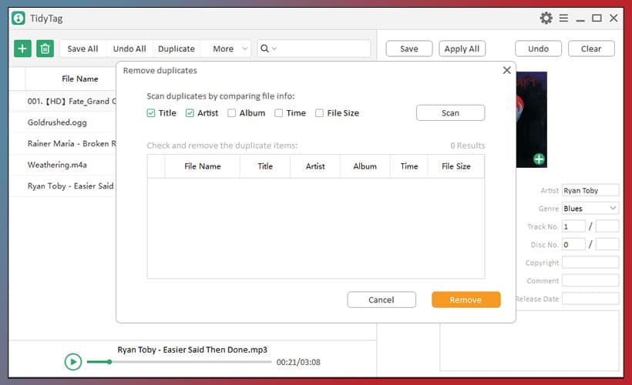Uncheck the Artist checkbox
The width and height of the screenshot is (632, 385).
point(190,113)
